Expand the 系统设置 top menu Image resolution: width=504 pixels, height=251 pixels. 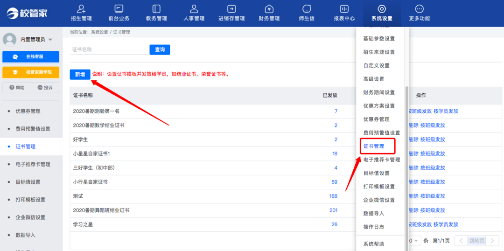[382, 13]
